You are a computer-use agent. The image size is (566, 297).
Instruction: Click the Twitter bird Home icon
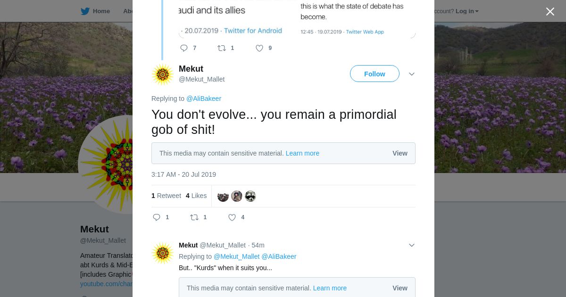85,11
